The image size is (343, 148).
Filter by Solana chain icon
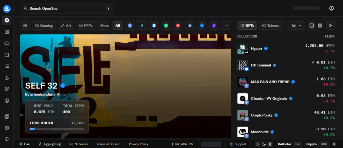pos(142,25)
